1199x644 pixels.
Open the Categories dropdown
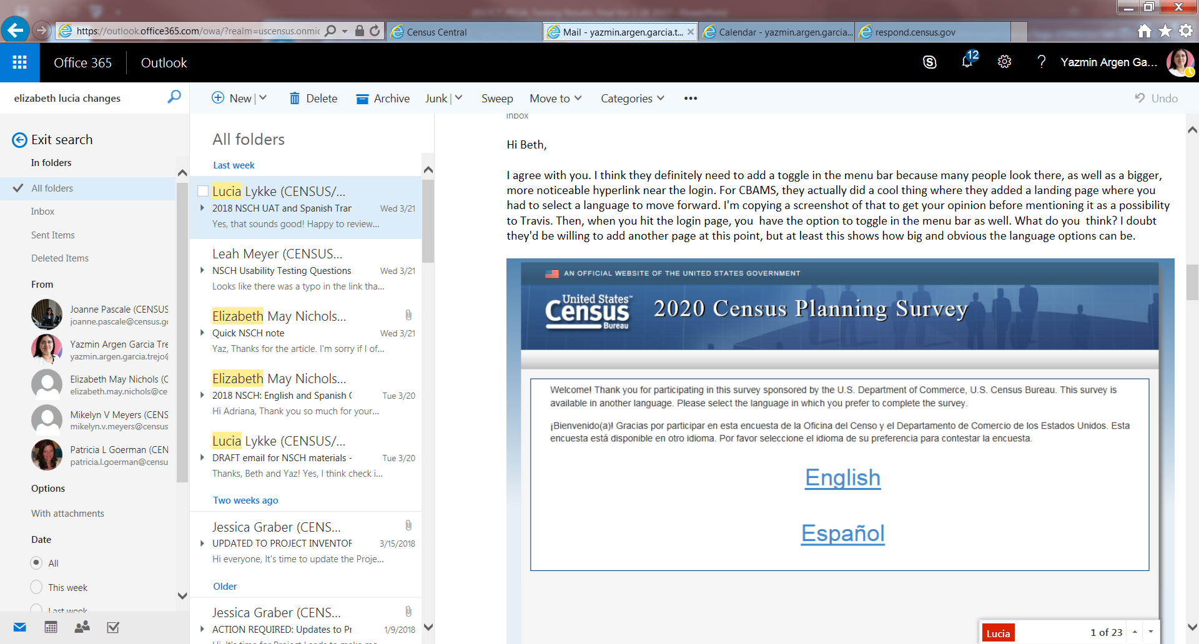[x=632, y=99]
